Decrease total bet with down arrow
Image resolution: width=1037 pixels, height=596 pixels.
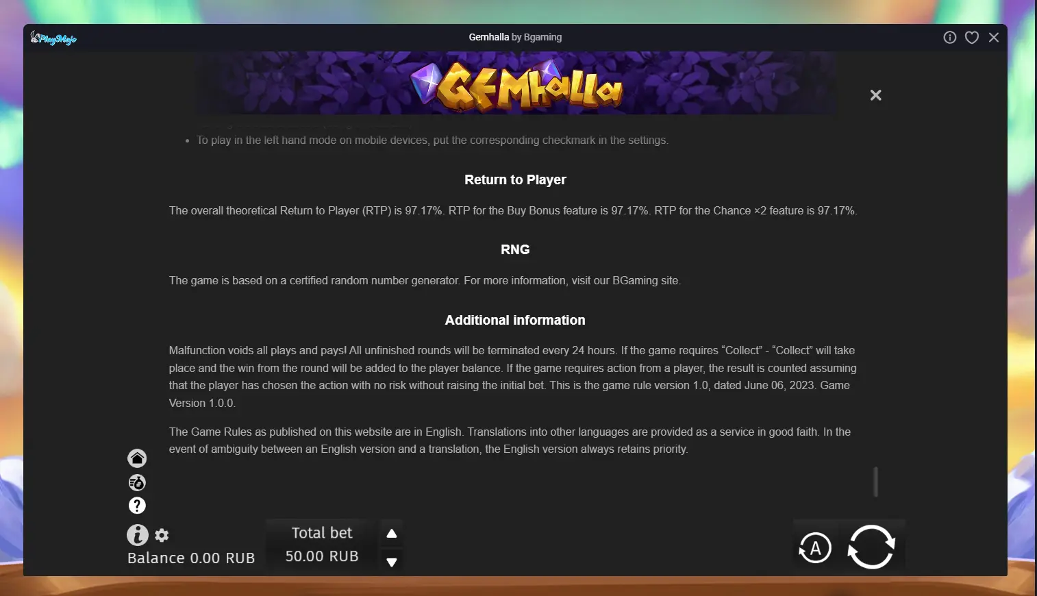[392, 562]
